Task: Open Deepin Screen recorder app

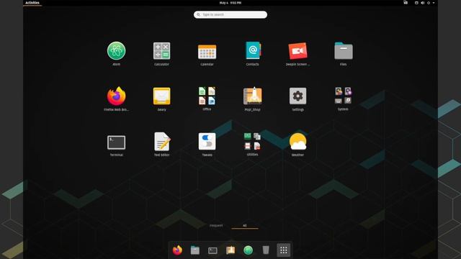Action: coord(297,51)
